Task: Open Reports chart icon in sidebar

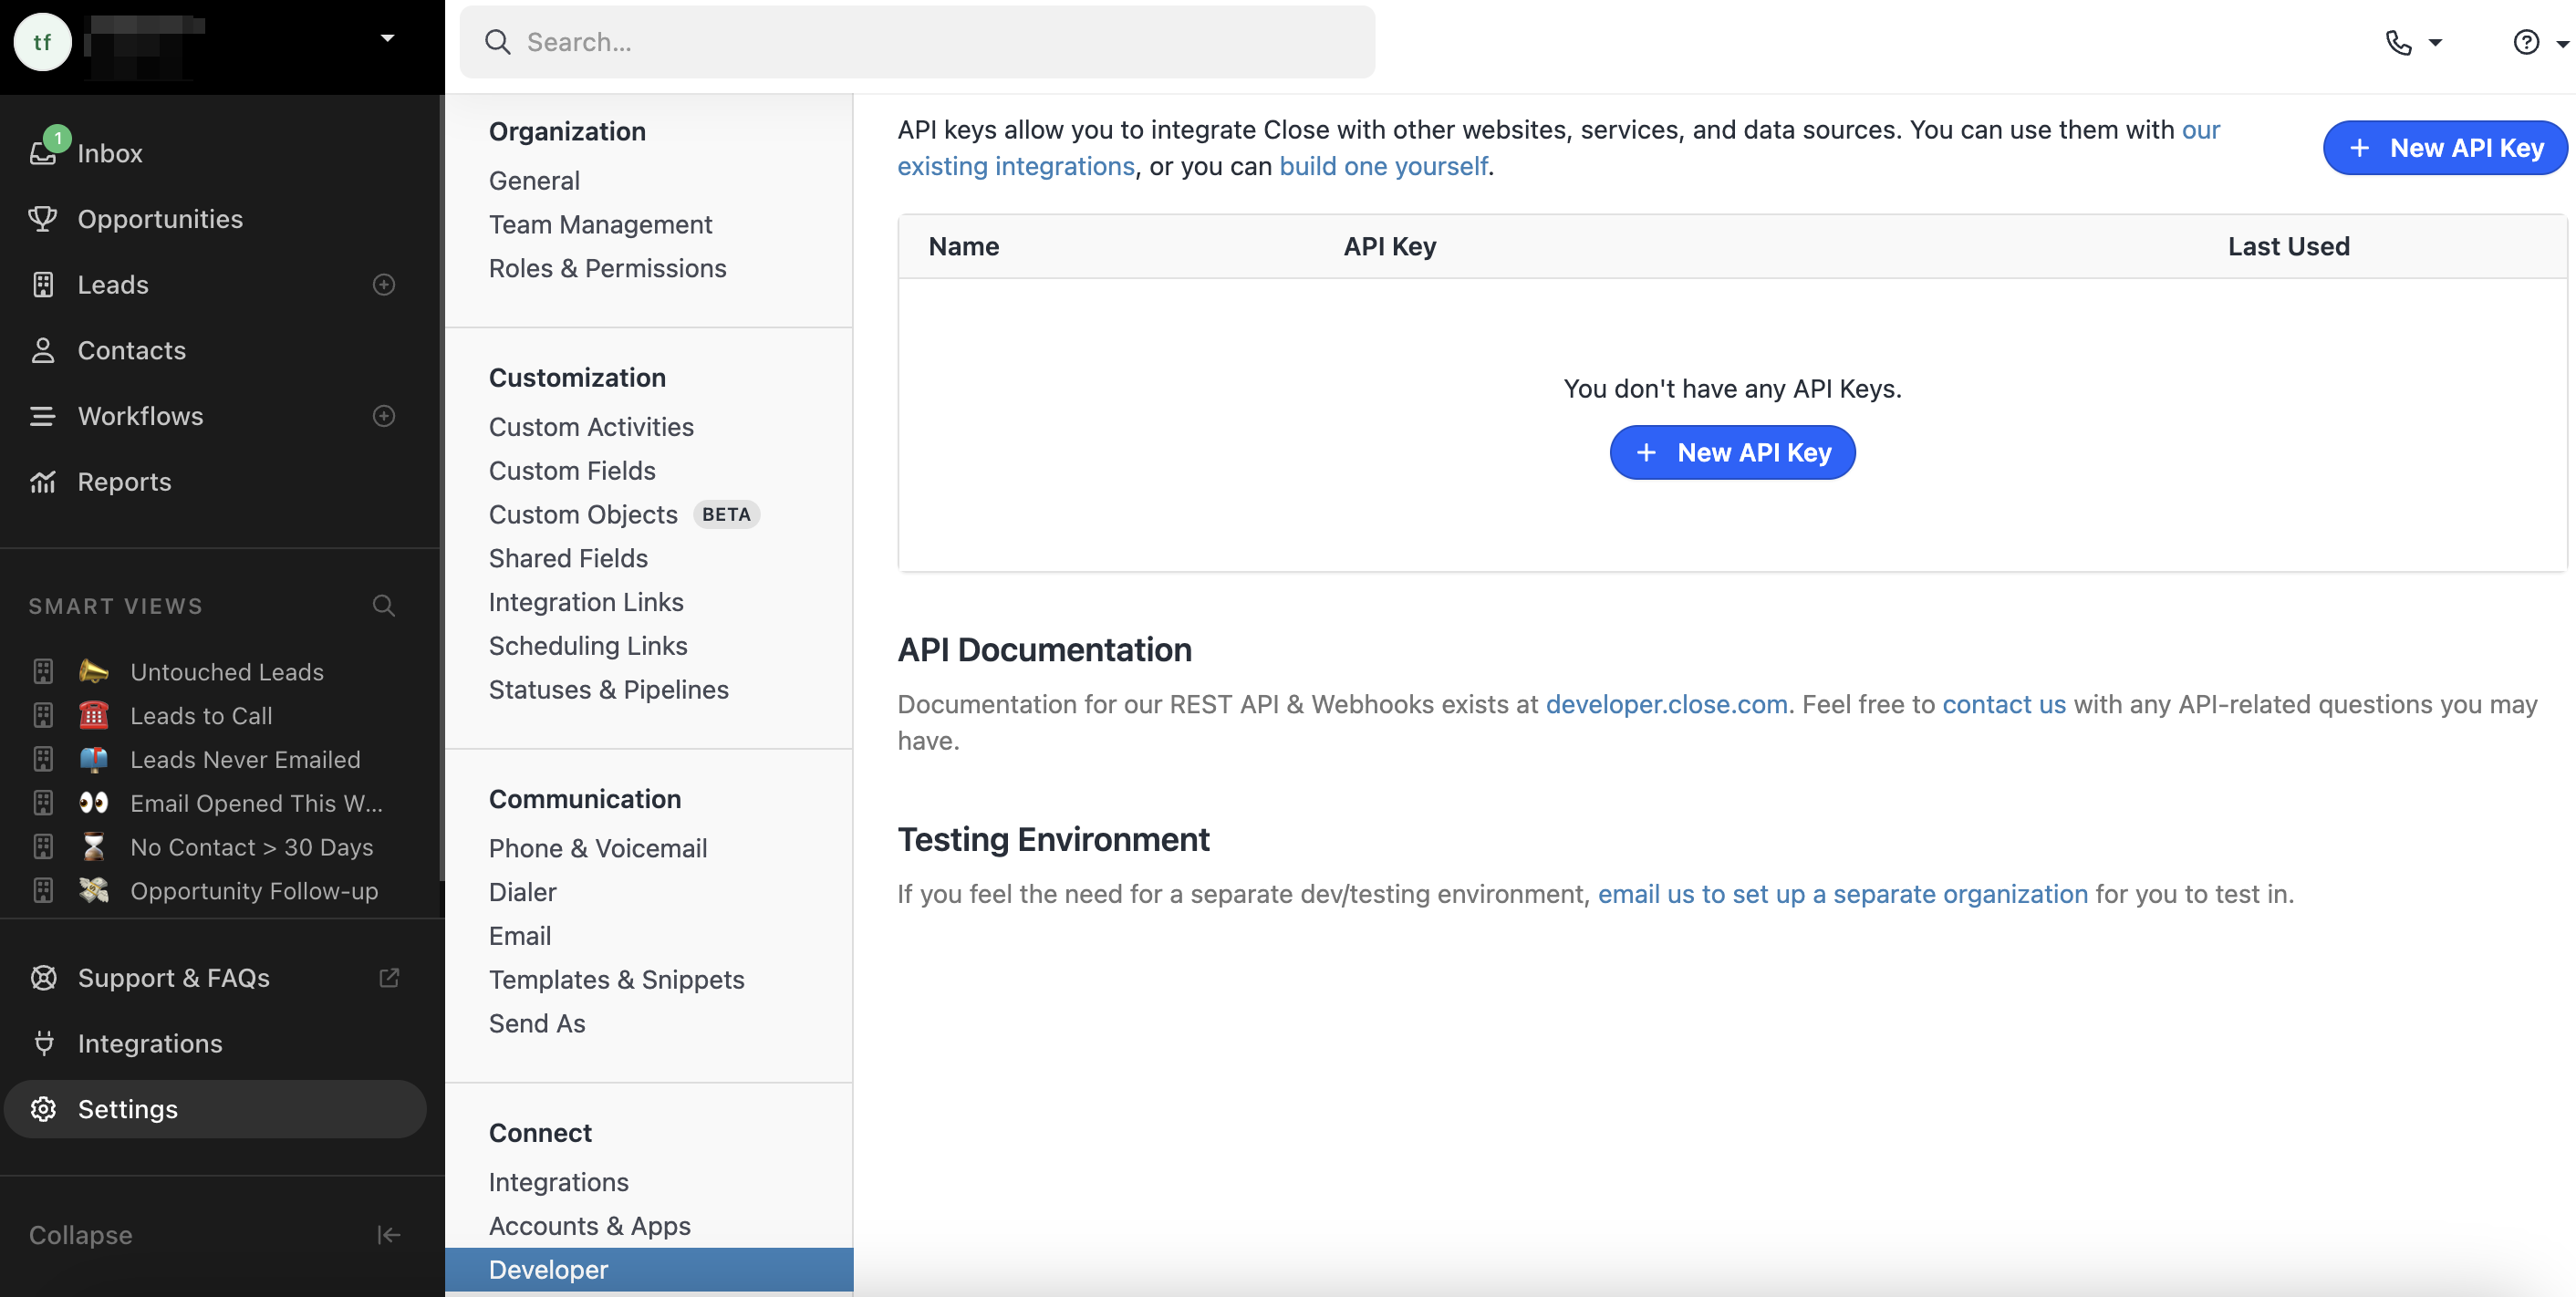Action: tap(42, 482)
